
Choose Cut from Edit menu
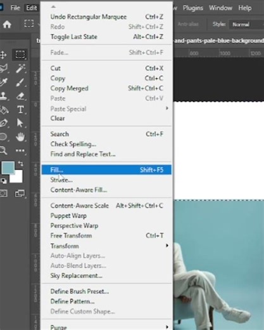[107, 69]
